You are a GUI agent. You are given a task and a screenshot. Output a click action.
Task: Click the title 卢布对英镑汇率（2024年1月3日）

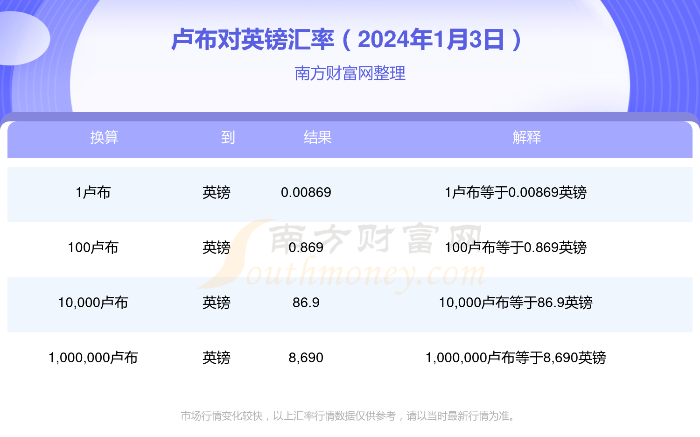pyautogui.click(x=346, y=40)
